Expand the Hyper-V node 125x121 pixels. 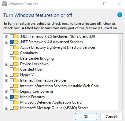[x=6, y=75]
